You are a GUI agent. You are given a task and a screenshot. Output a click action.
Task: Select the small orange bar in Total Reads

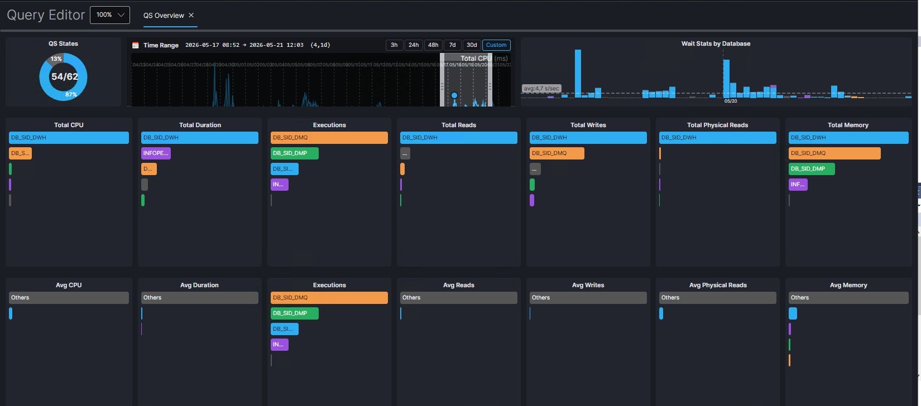click(x=402, y=169)
